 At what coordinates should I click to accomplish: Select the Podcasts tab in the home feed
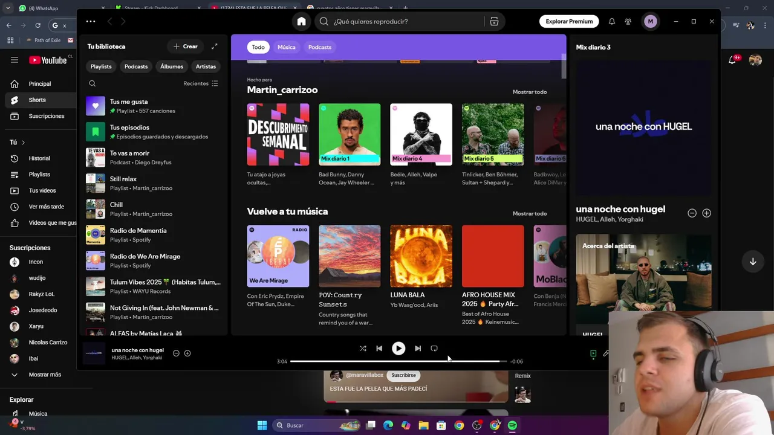(320, 47)
